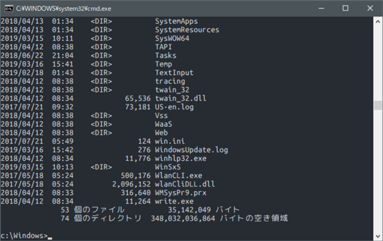The height and width of the screenshot is (241, 383).
Task: Click the TextInput directory name
Action: [x=174, y=73]
